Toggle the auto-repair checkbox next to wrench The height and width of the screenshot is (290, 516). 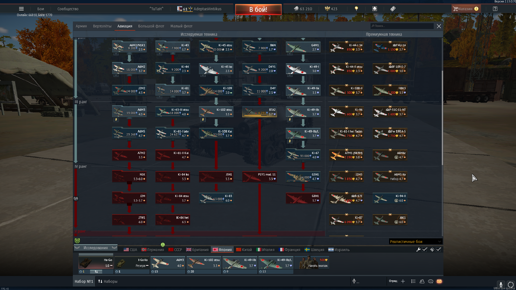pos(425,249)
